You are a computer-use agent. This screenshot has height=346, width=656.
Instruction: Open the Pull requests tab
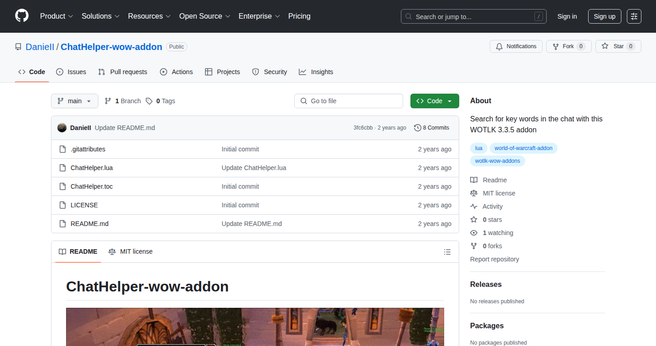[123, 72]
